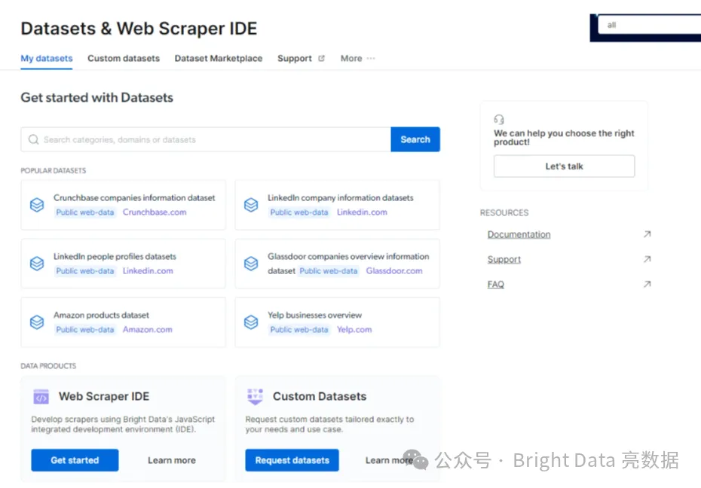701x488 pixels.
Task: Open Documentation via its arrow icon
Action: coord(646,234)
